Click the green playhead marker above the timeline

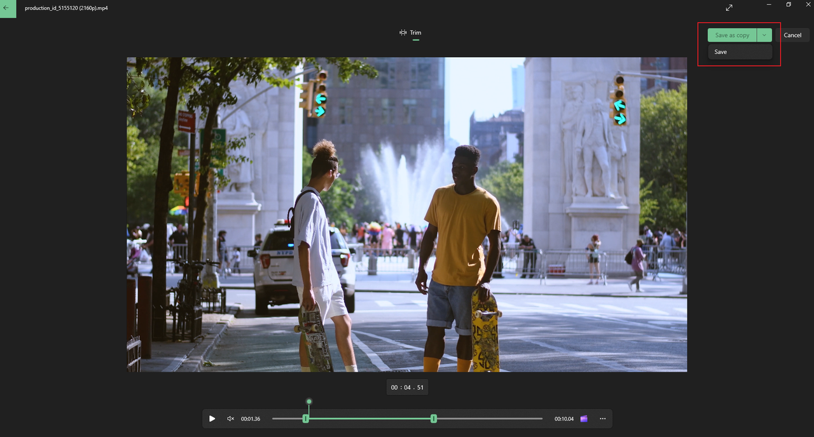click(x=309, y=401)
